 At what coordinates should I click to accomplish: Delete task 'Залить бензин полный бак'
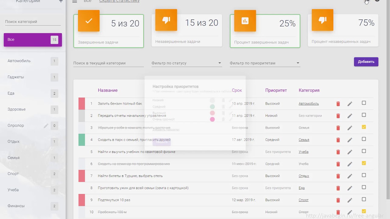338,104
